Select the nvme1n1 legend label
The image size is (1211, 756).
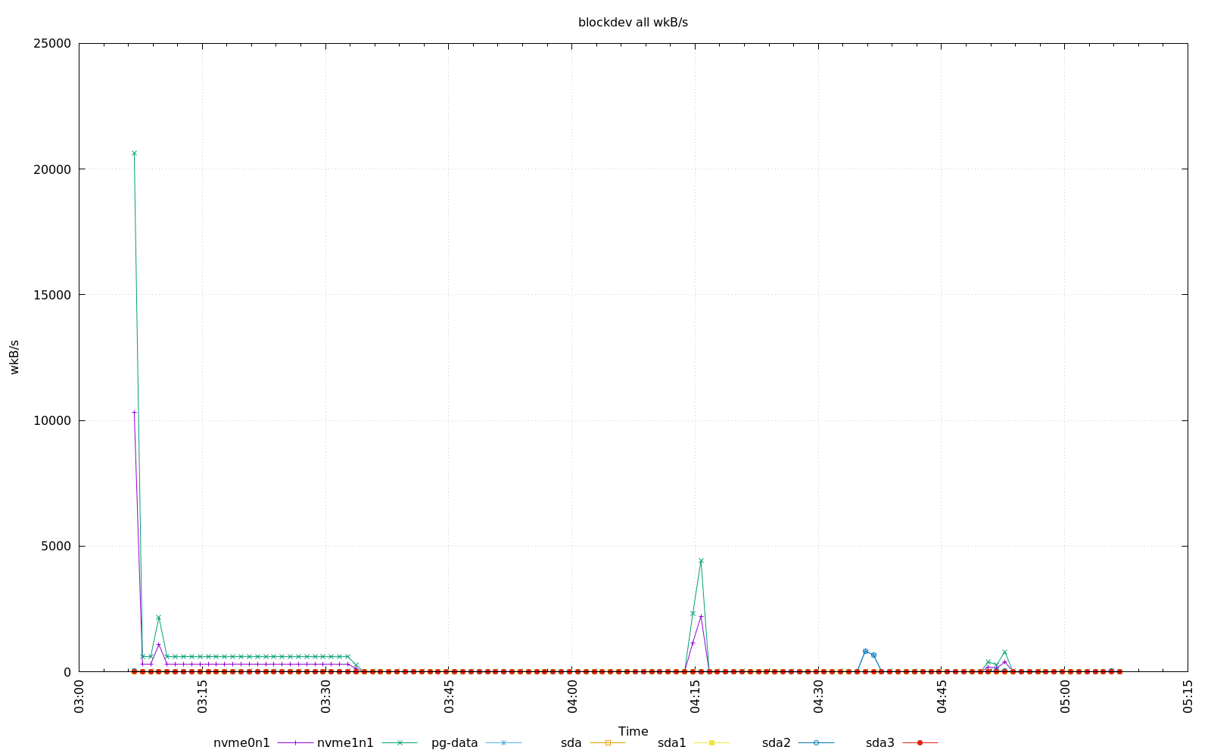(345, 743)
